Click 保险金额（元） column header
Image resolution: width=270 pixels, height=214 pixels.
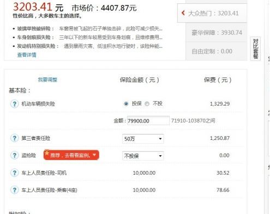click(140, 80)
